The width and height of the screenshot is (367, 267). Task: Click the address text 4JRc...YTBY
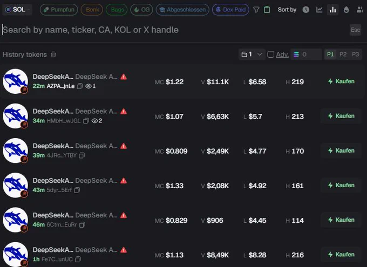[62, 155]
